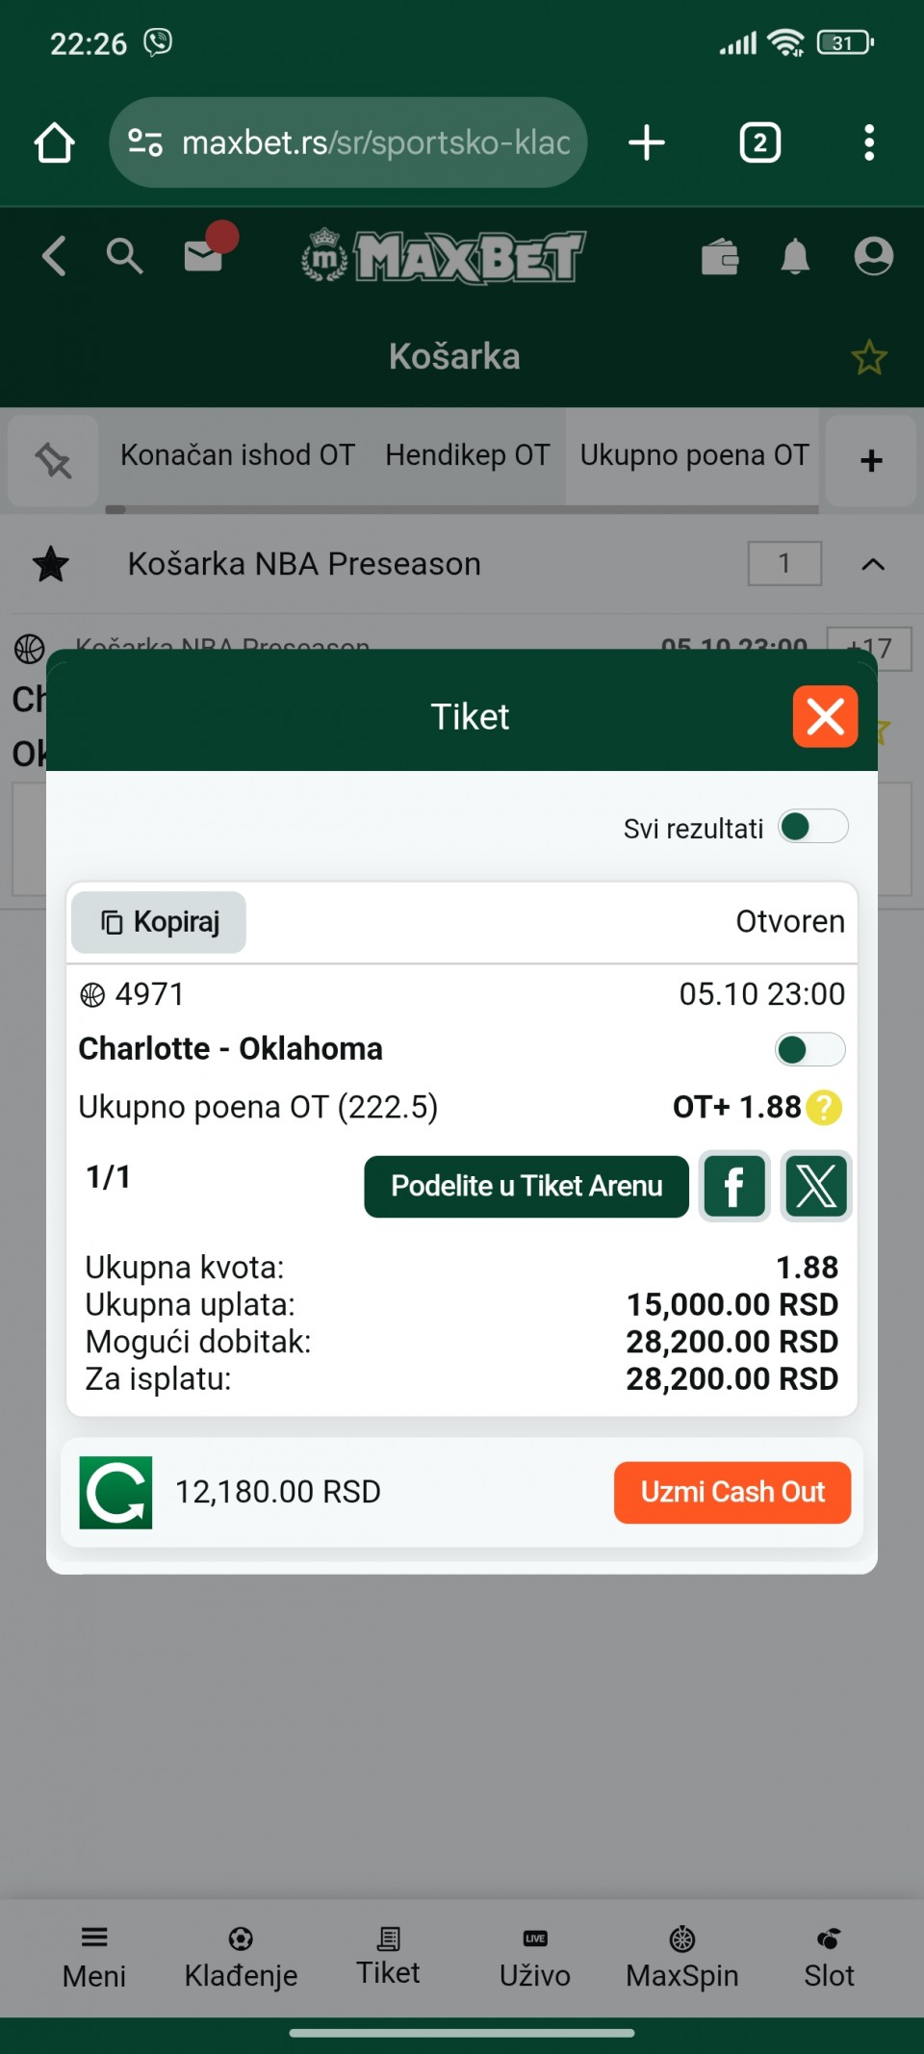Open the wallet icon in header
The width and height of the screenshot is (924, 2054).
tap(720, 257)
